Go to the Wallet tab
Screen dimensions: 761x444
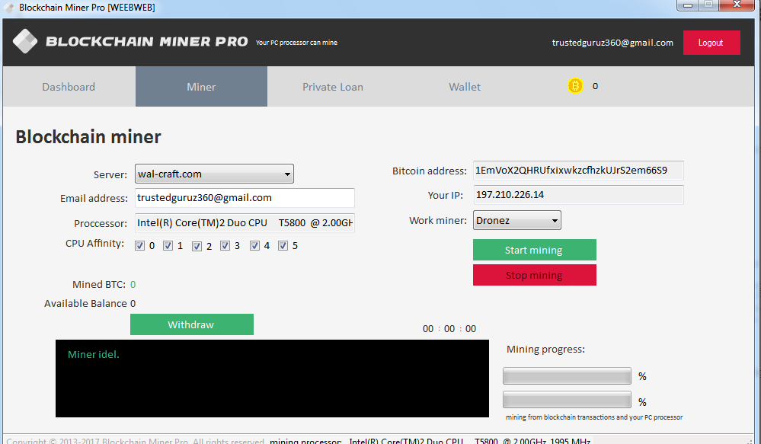tap(465, 86)
